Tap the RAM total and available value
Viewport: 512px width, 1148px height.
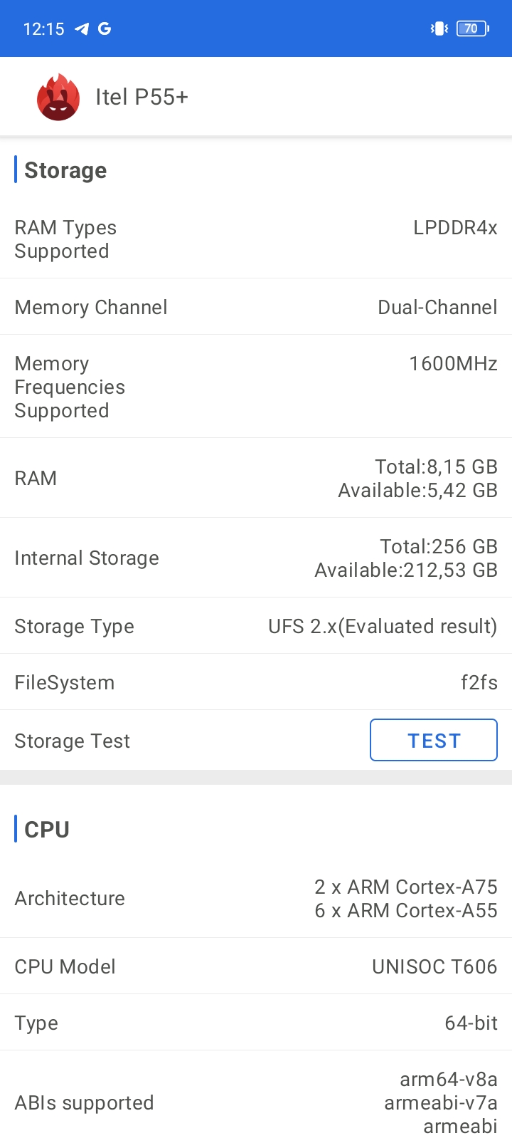[x=417, y=479]
